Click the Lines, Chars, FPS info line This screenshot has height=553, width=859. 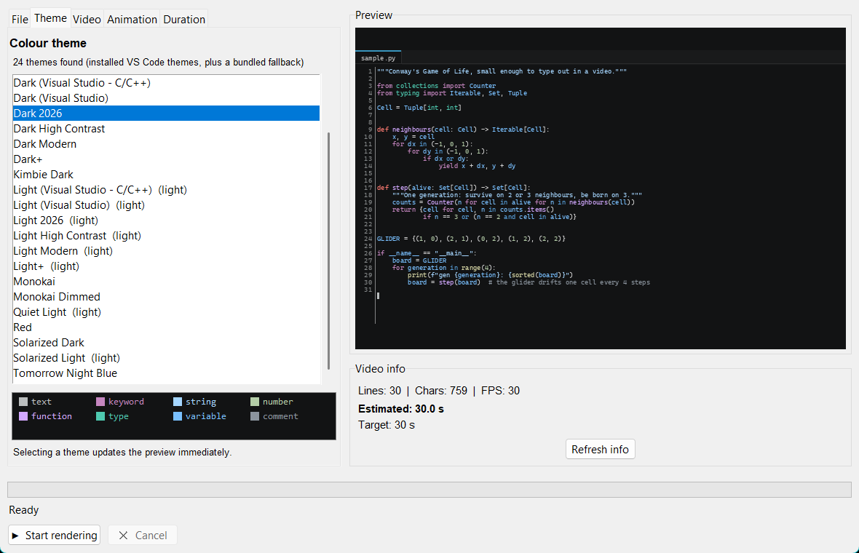[439, 391]
